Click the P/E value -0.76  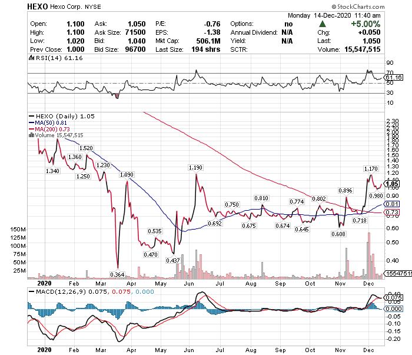pyautogui.click(x=212, y=24)
